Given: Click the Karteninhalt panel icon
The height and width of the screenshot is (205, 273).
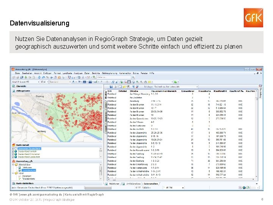Looking at the screenshot, I should tap(14, 145).
